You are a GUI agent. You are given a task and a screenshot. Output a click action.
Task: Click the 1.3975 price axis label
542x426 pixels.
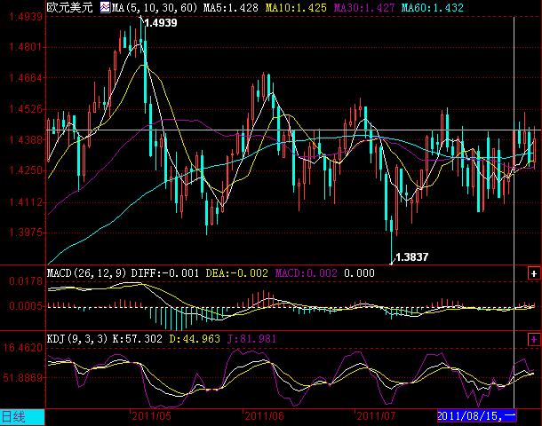tap(25, 233)
